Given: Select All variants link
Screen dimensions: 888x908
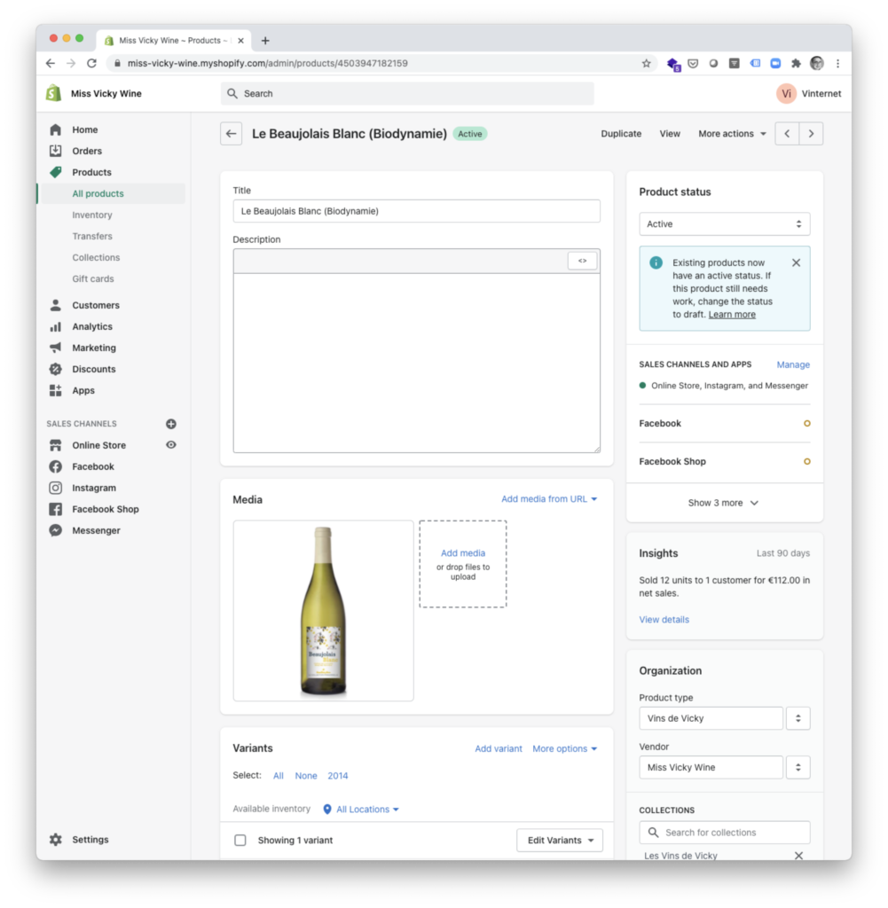Looking at the screenshot, I should coord(278,776).
